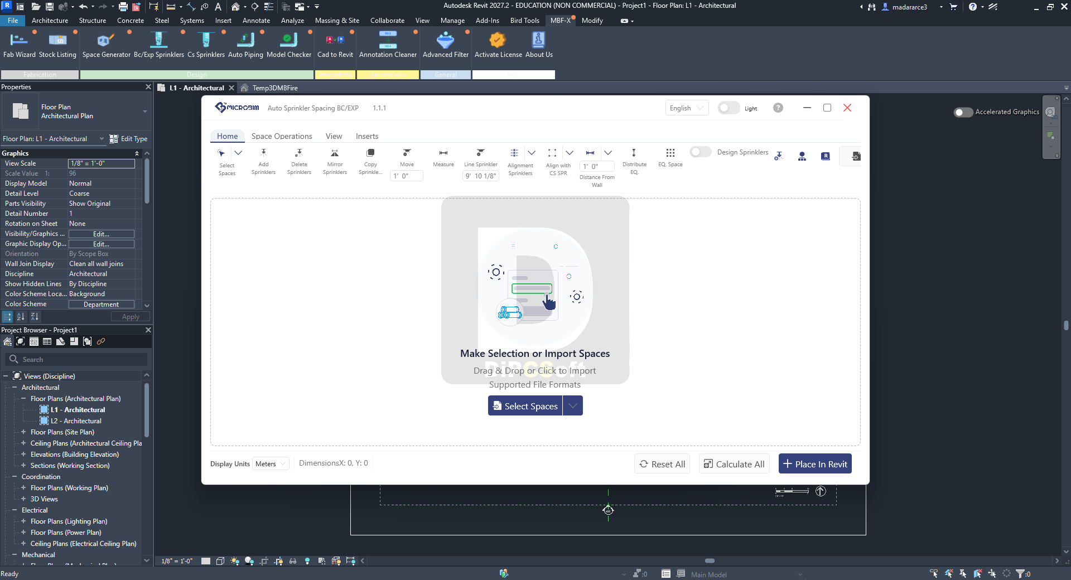Click Align with CS SPR tool
1071x580 pixels.
click(x=558, y=162)
